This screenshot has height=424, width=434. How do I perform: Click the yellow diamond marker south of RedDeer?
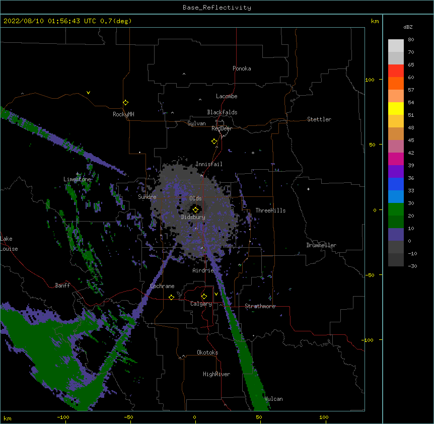point(214,142)
